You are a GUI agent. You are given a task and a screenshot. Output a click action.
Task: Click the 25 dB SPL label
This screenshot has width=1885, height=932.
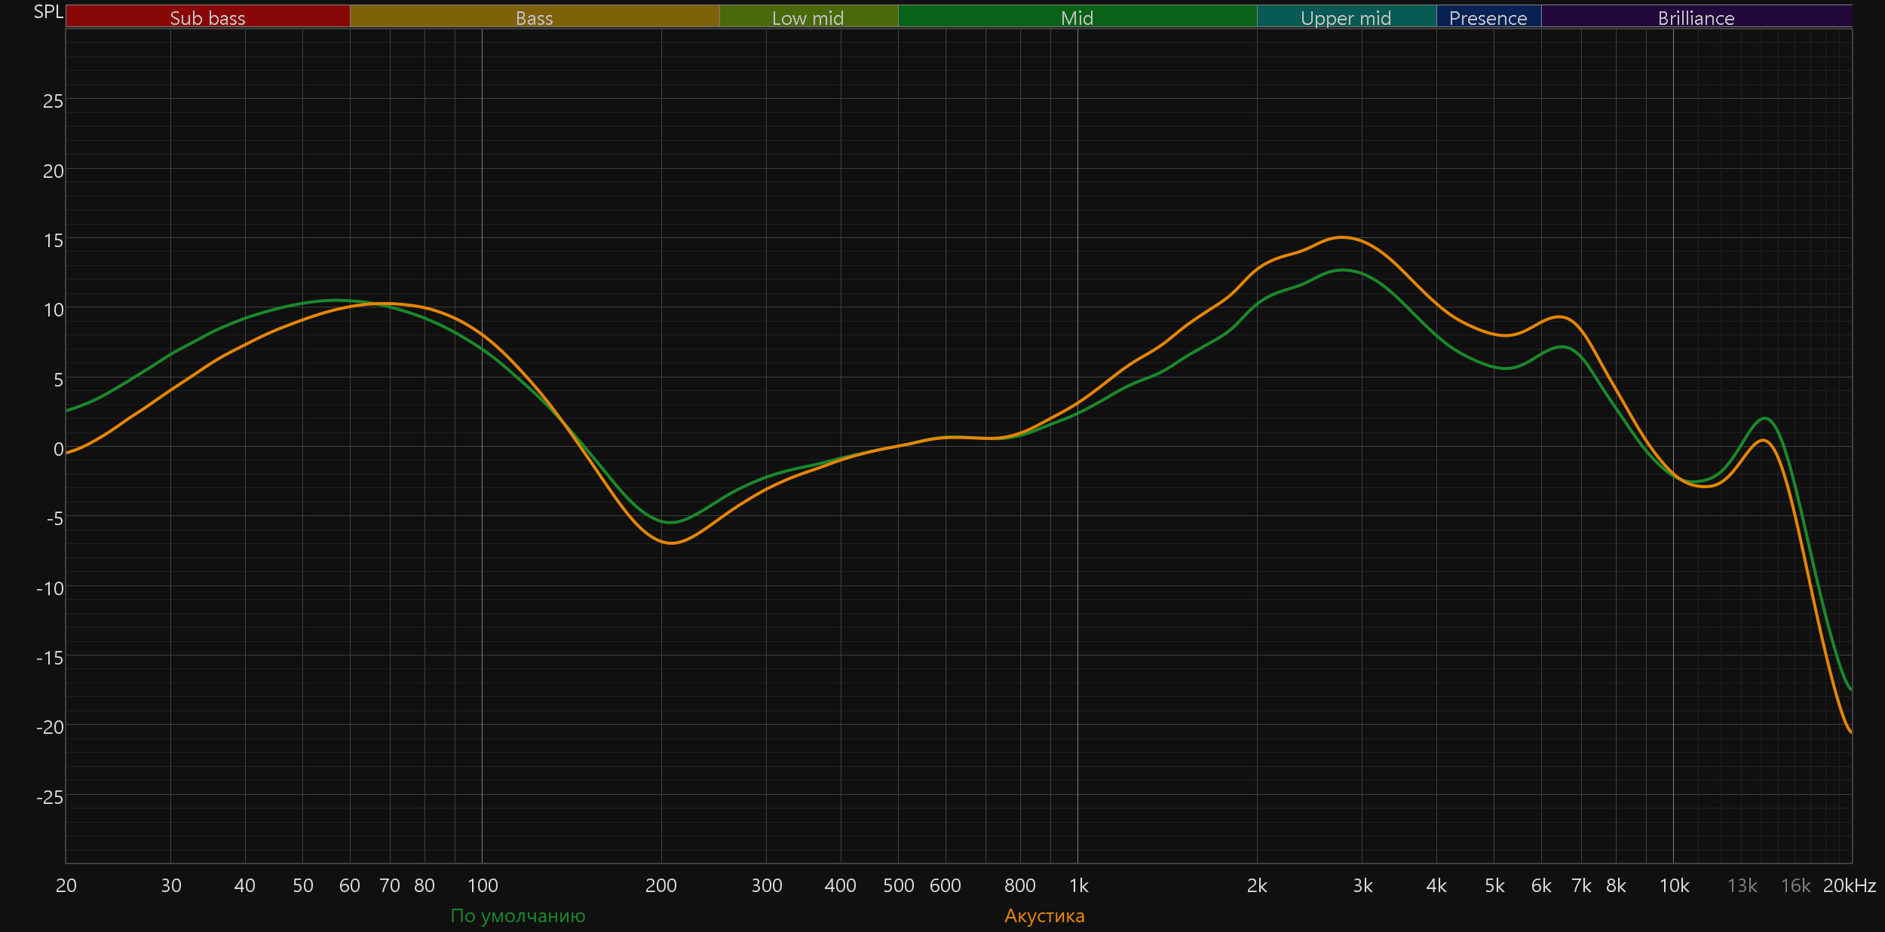pyautogui.click(x=53, y=101)
